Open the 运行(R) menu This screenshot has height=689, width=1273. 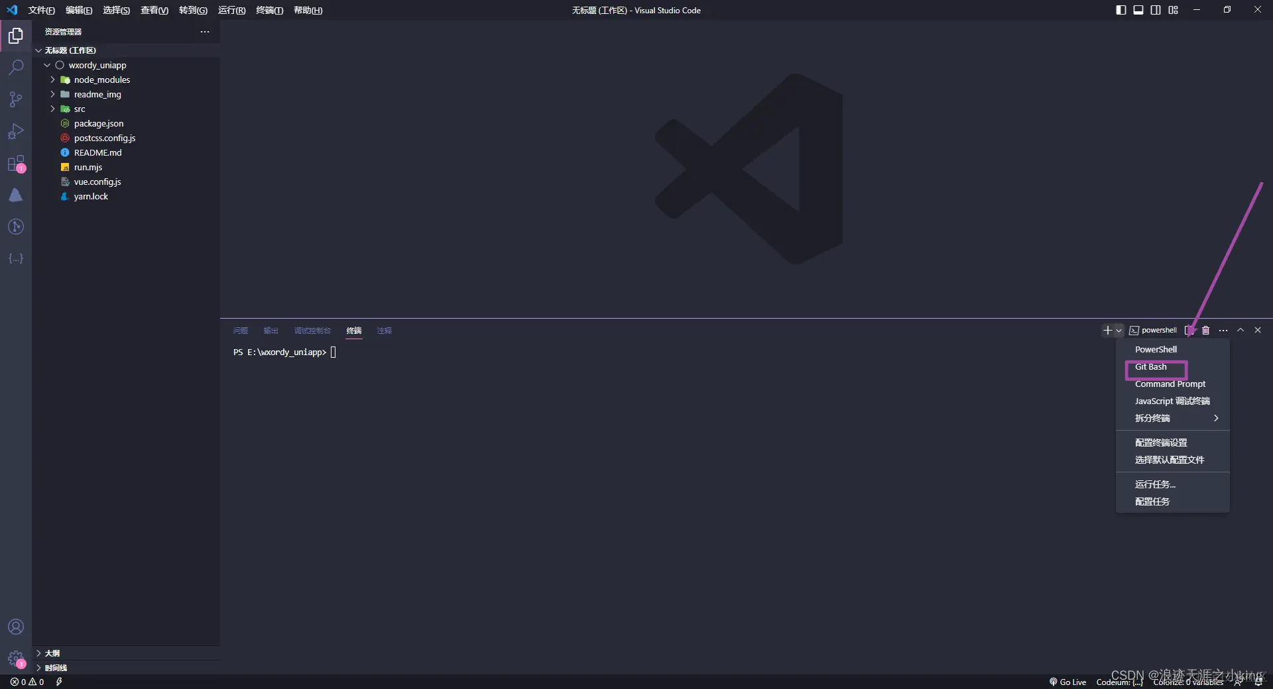click(231, 10)
